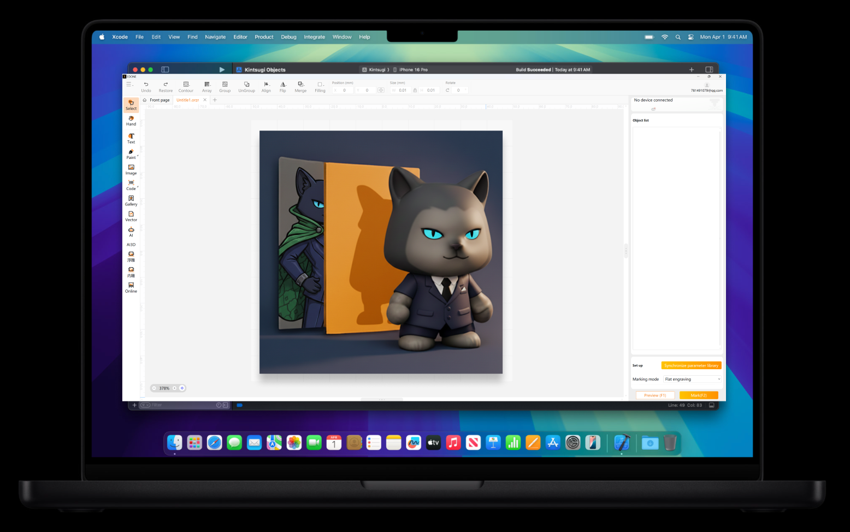Image resolution: width=850 pixels, height=532 pixels.
Task: Insert a picture with Image tool
Action: (x=131, y=169)
